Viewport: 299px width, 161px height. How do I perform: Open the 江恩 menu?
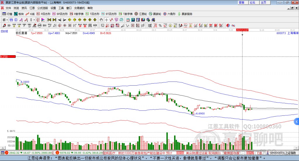click(x=32, y=8)
